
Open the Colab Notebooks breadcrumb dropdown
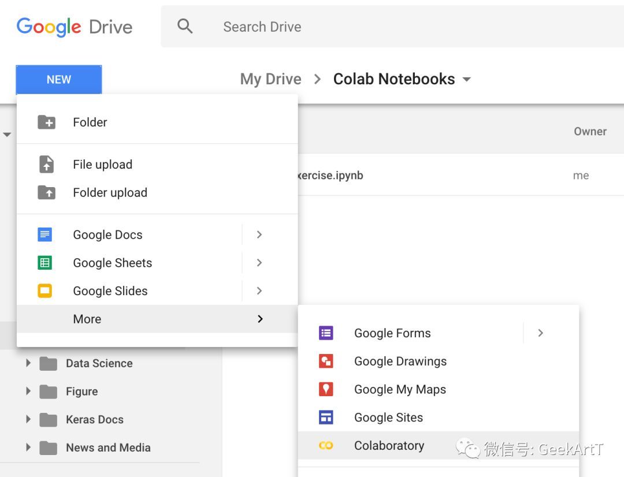point(467,80)
